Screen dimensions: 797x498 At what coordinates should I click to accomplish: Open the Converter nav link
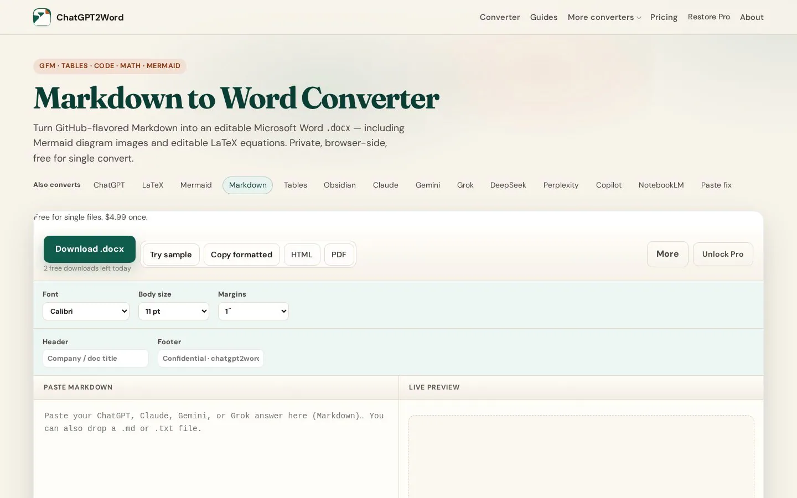pyautogui.click(x=500, y=17)
